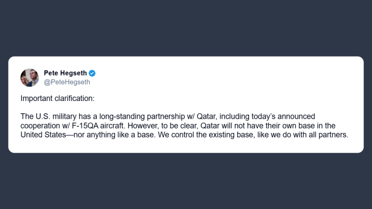The height and width of the screenshot is (209, 372).
Task: Open Pete Hegseth's profile picture
Action: click(29, 78)
